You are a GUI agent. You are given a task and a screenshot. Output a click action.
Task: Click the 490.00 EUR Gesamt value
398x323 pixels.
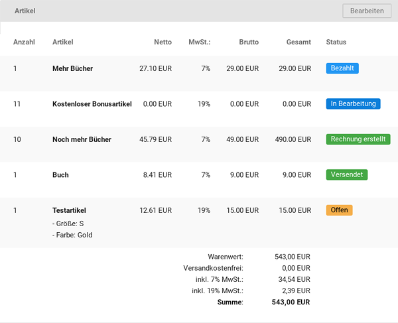(x=293, y=139)
